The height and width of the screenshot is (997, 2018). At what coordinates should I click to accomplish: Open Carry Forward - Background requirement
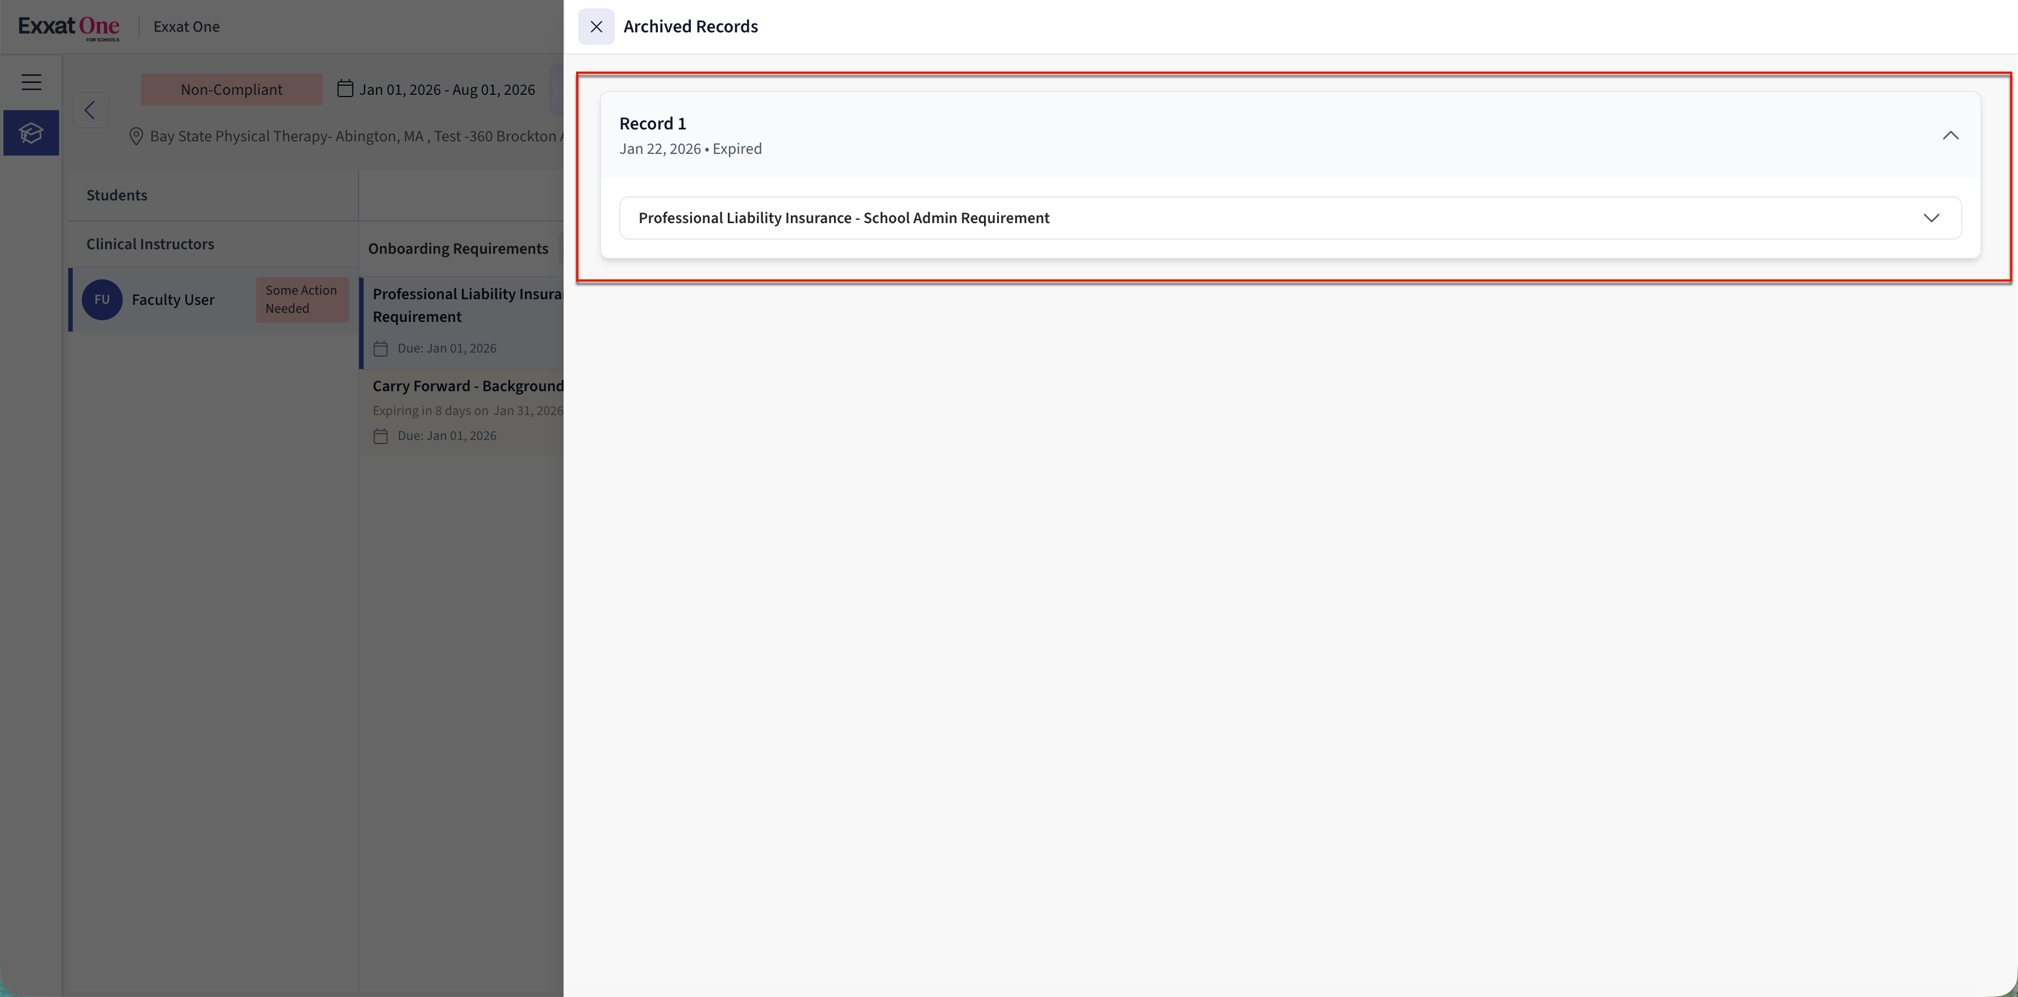coord(468,386)
